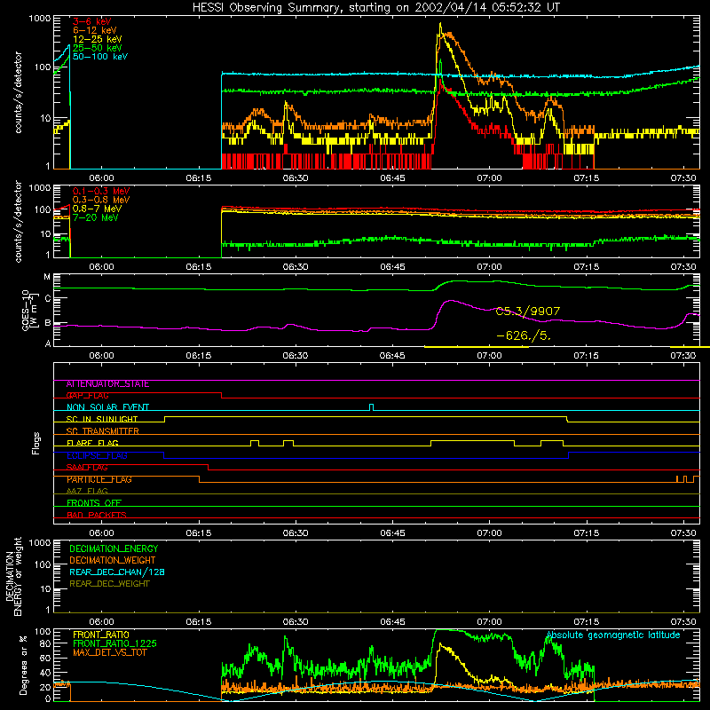Select the PARTICLE_FLAG label

[99, 479]
